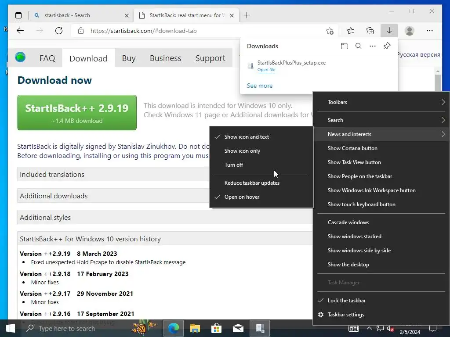Open Collections icon in toolbar
The width and height of the screenshot is (450, 337).
(370, 31)
